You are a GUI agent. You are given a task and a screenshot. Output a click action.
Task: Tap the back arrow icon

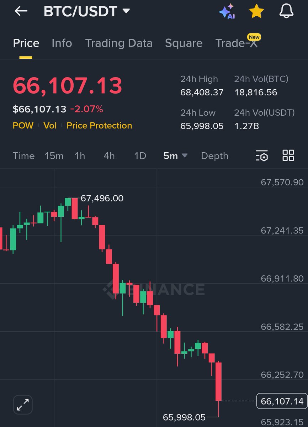(x=21, y=11)
